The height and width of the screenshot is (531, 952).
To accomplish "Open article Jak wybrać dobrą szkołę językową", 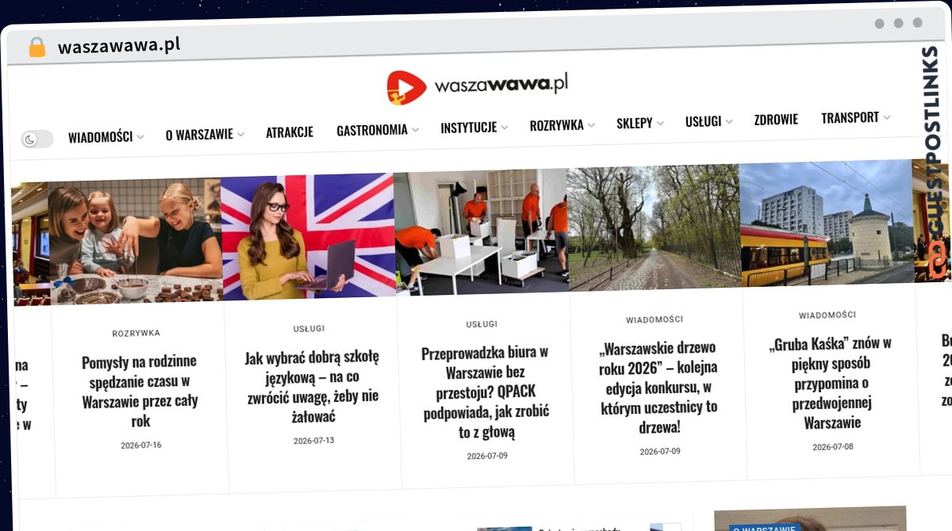I will pos(313,387).
